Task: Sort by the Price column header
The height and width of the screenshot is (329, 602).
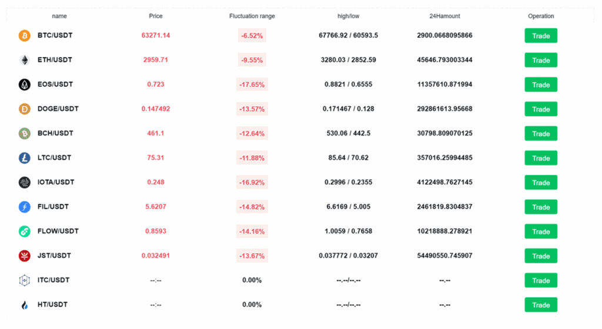Action: (x=156, y=16)
